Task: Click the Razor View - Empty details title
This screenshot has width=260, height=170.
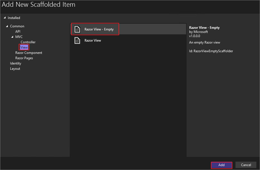Action: coord(204,28)
